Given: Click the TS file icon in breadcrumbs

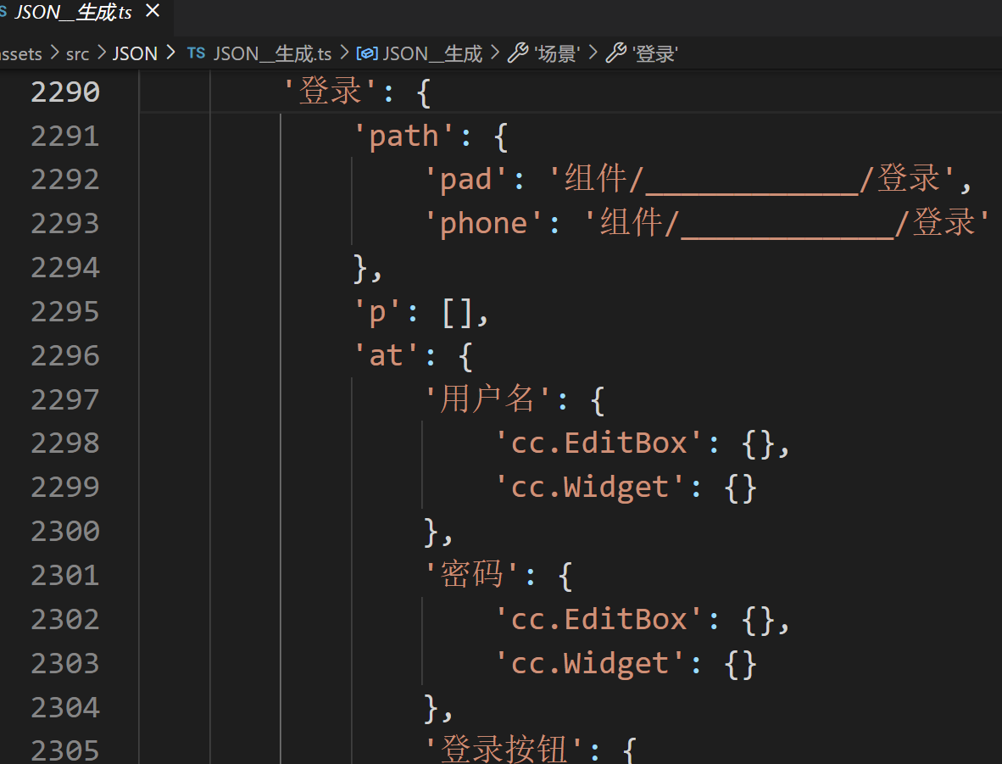Looking at the screenshot, I should 196,53.
